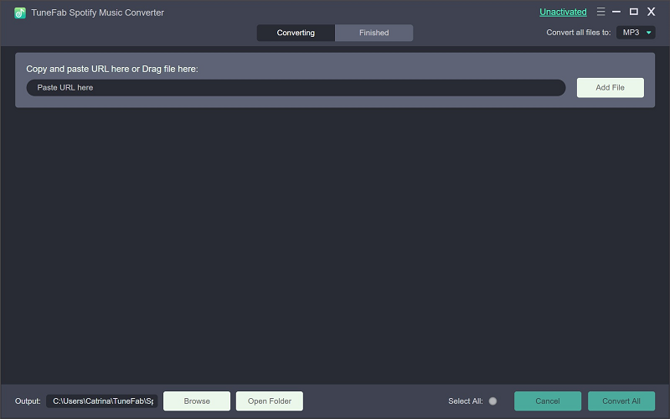Viewport: 670px width, 419px height.
Task: Click the Convert all files to label
Action: point(578,33)
